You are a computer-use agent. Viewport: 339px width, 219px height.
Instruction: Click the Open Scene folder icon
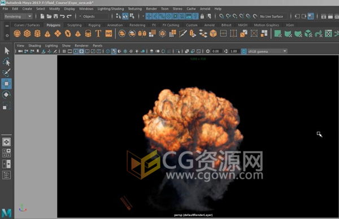click(x=49, y=16)
